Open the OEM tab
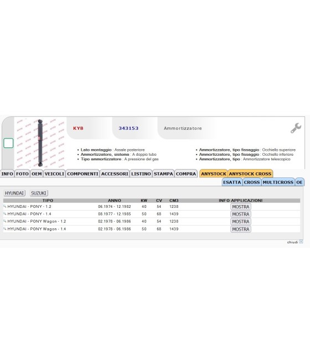The width and height of the screenshot is (310, 363). 37,173
